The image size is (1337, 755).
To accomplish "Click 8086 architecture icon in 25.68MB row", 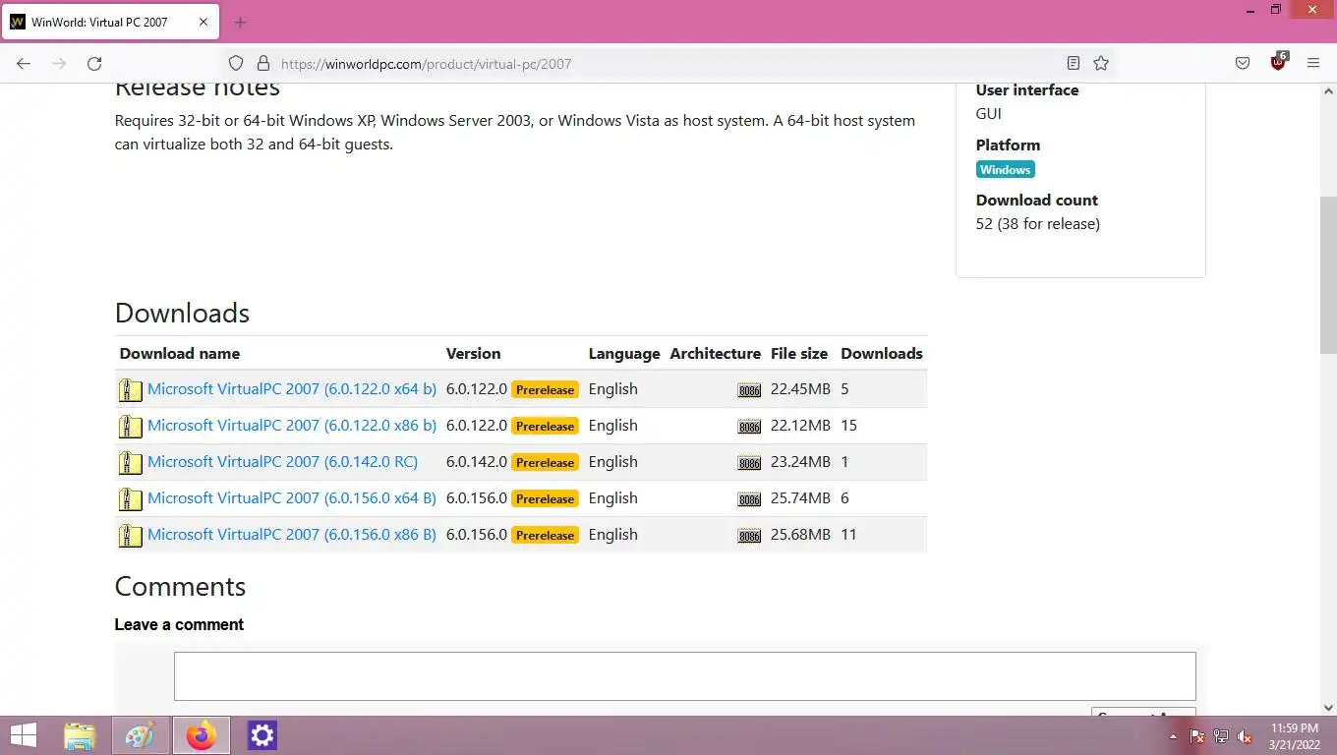I will [x=749, y=536].
